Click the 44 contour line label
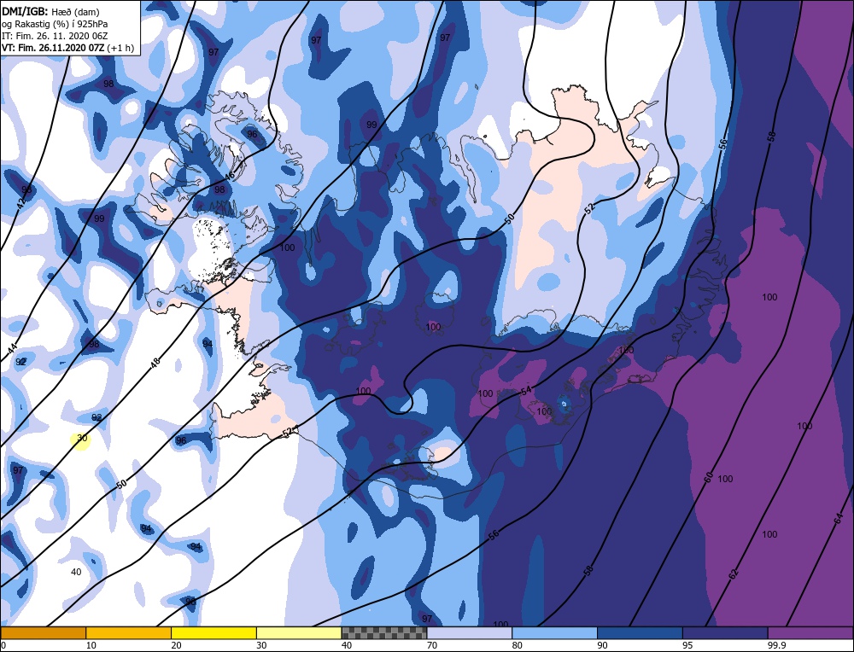854x652 pixels. 13,349
